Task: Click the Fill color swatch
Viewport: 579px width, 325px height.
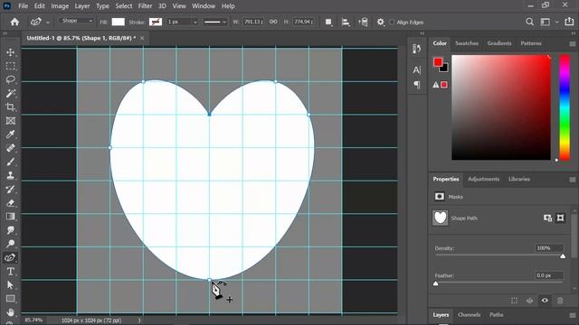Action: (119, 22)
